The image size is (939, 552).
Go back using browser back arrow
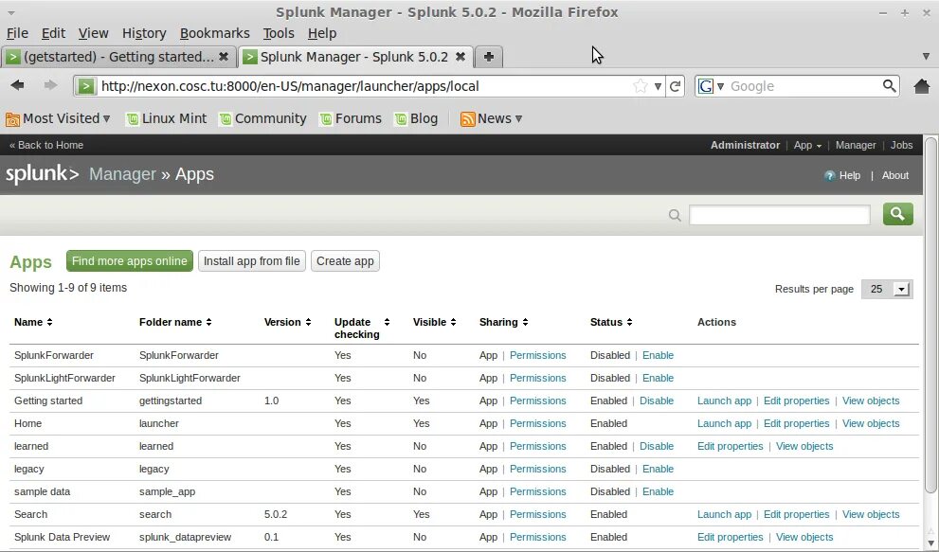pos(17,85)
